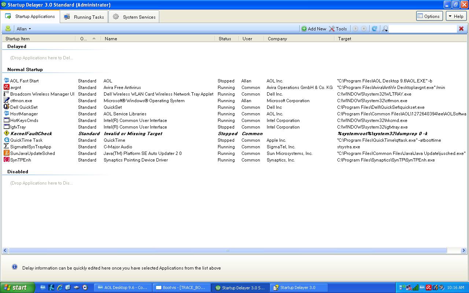Select the Disabled group header
The height and width of the screenshot is (293, 469).
[18, 171]
